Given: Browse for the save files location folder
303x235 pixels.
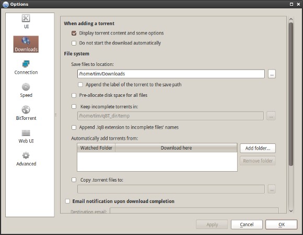Looking at the screenshot, I should [272, 74].
